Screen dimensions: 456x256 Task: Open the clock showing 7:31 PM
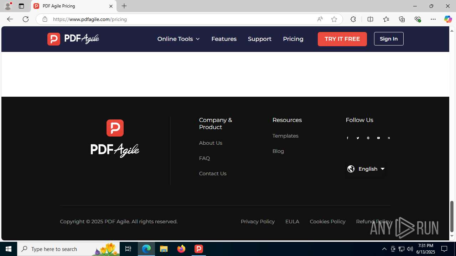click(426, 249)
